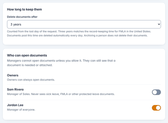Click the FMLA record-keeping helper text
168x123 pixels.
click(x=79, y=34)
